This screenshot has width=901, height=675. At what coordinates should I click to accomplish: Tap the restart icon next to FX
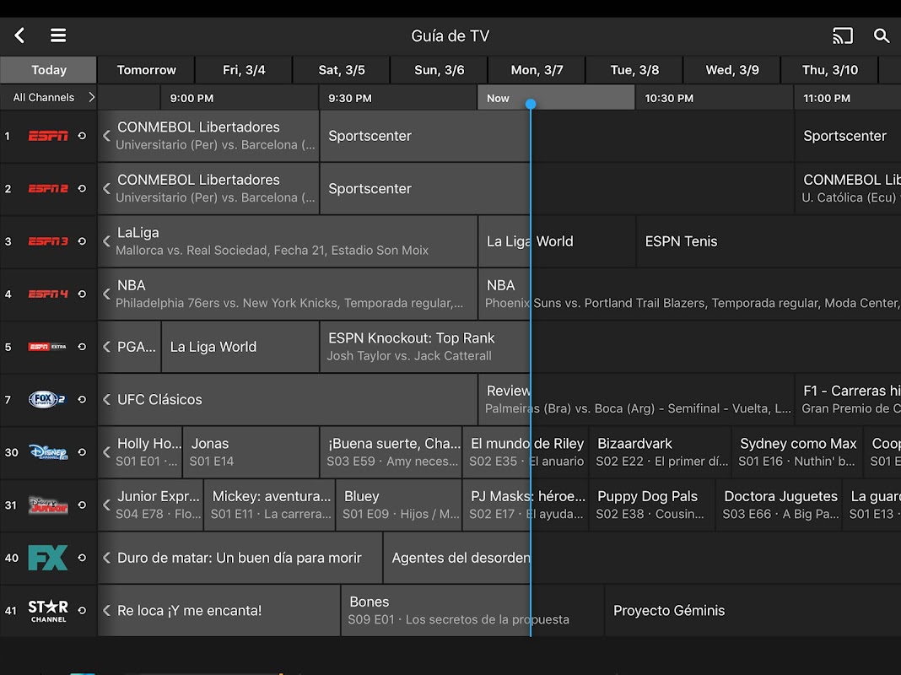point(82,557)
